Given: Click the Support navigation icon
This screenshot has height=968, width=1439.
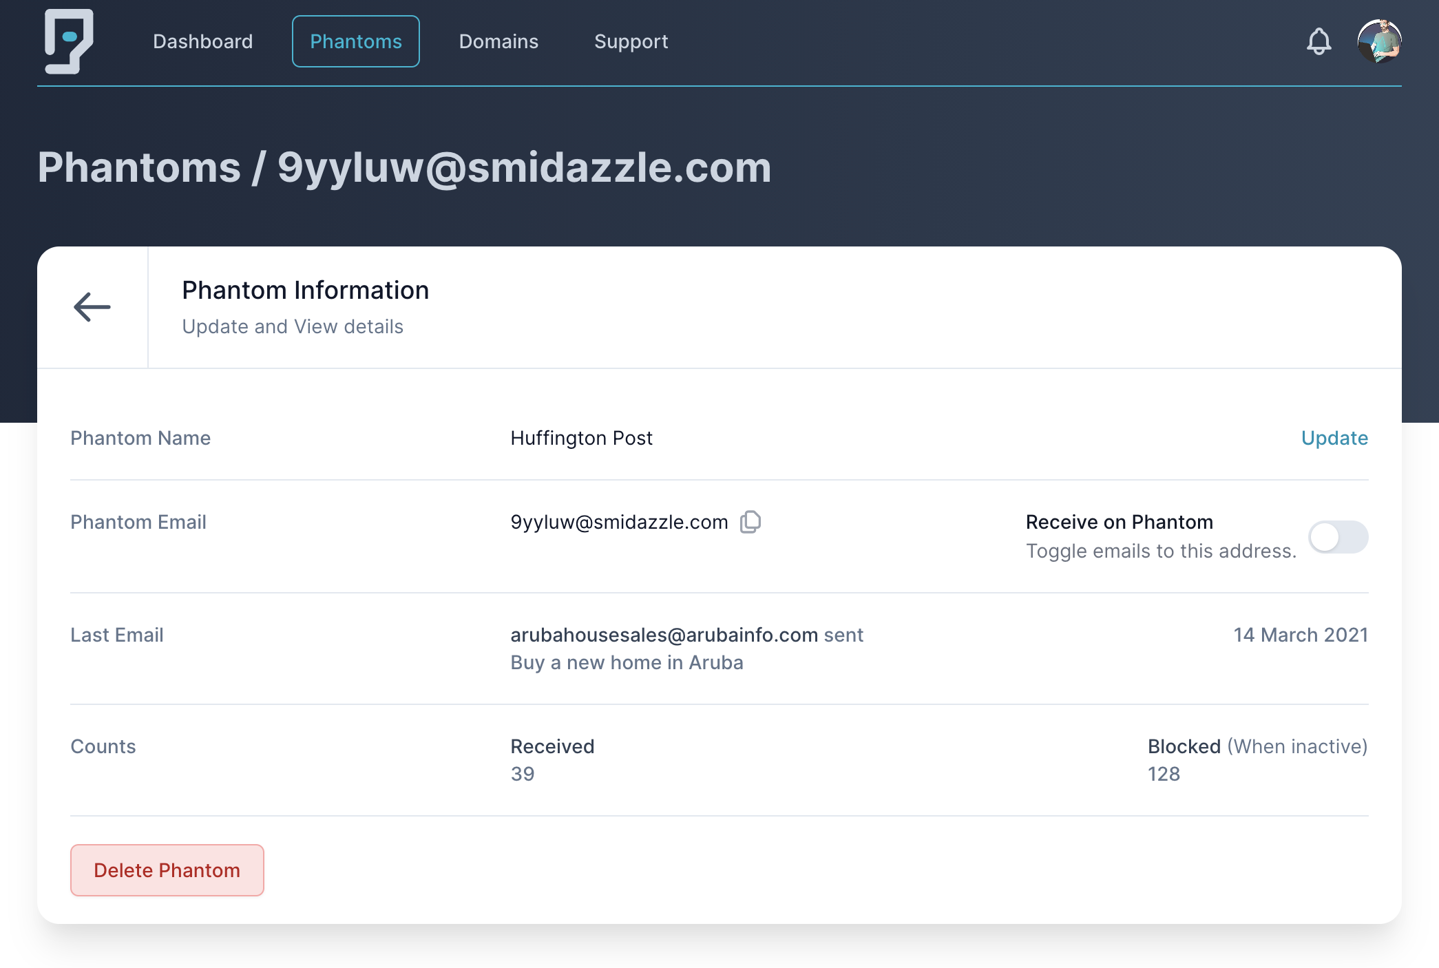Looking at the screenshot, I should point(631,41).
